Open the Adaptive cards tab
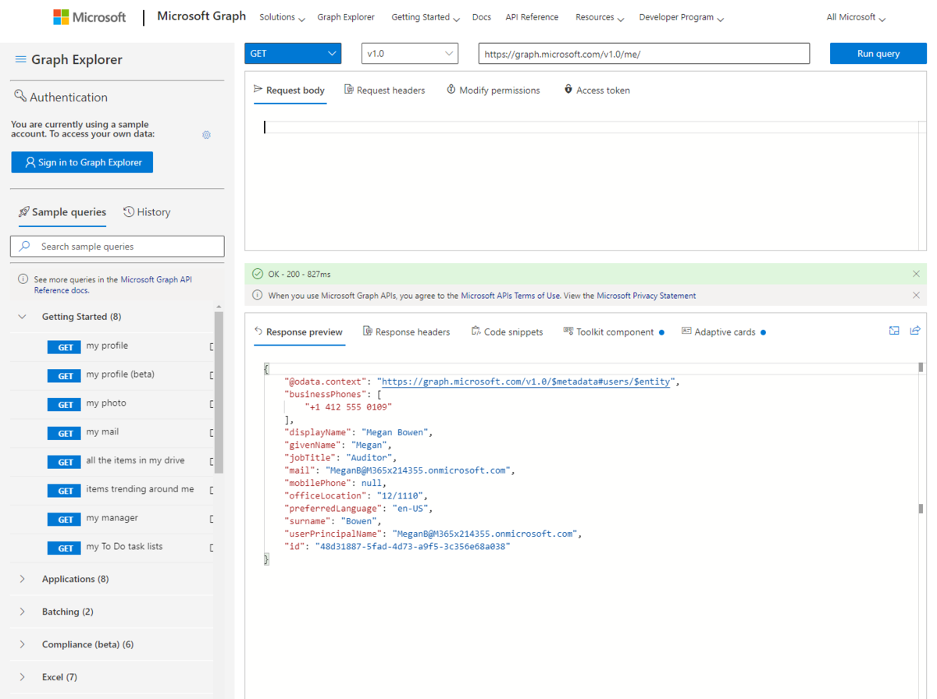The height and width of the screenshot is (699, 937). 723,332
